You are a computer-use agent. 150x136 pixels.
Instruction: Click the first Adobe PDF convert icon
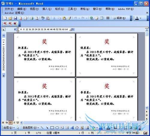click(5, 24)
